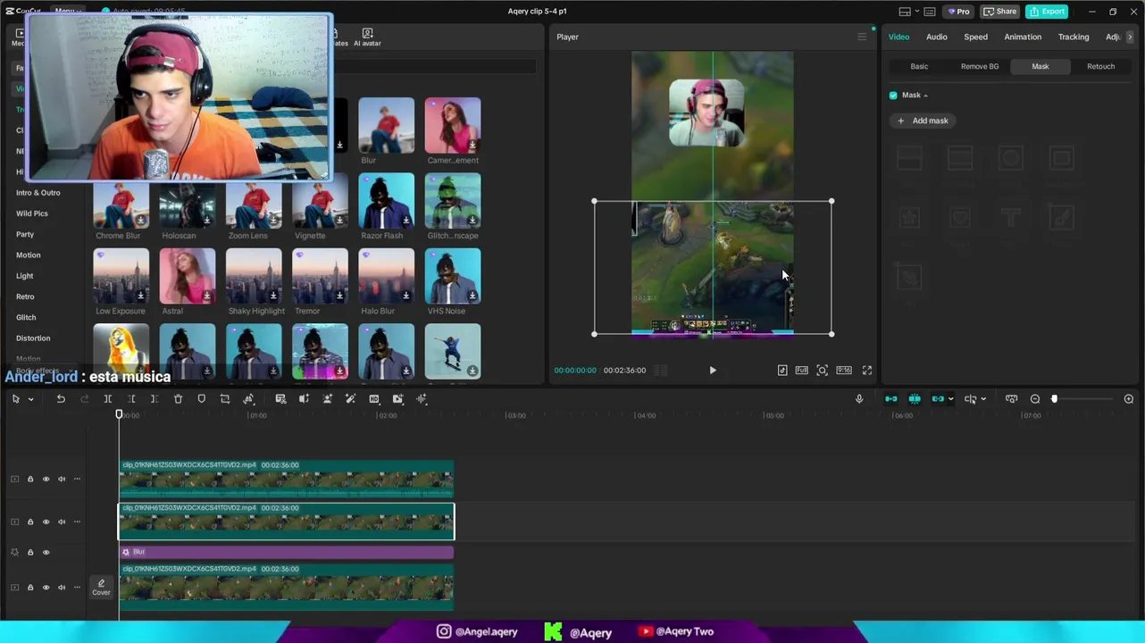Zoom out the timeline
The height and width of the screenshot is (643, 1145).
[x=1035, y=399]
